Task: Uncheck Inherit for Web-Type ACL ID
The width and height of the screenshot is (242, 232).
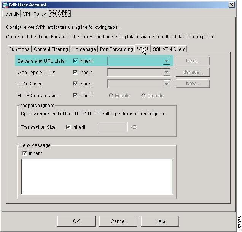Action: (x=75, y=72)
